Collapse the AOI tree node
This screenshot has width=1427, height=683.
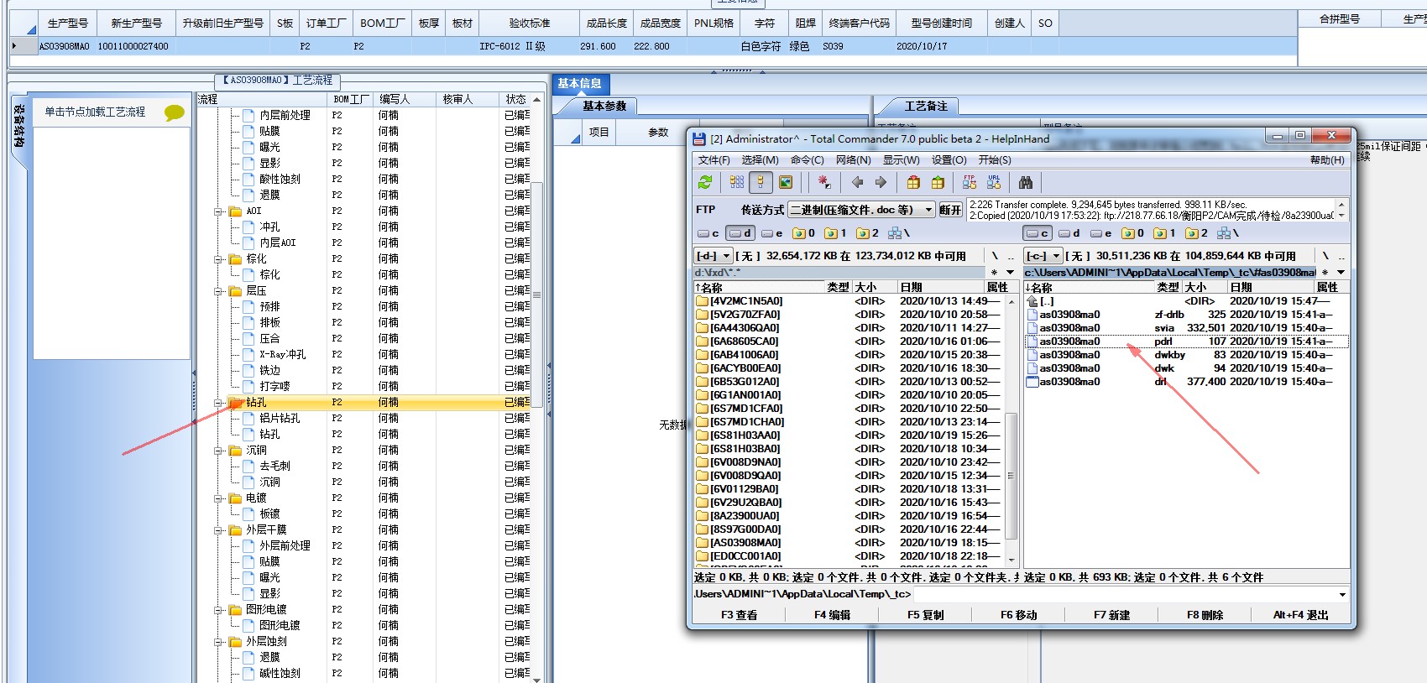tap(219, 211)
